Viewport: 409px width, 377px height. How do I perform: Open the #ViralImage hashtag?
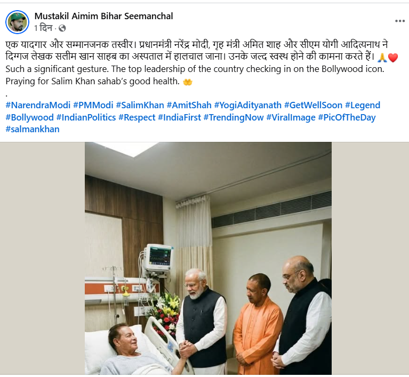pos(291,117)
